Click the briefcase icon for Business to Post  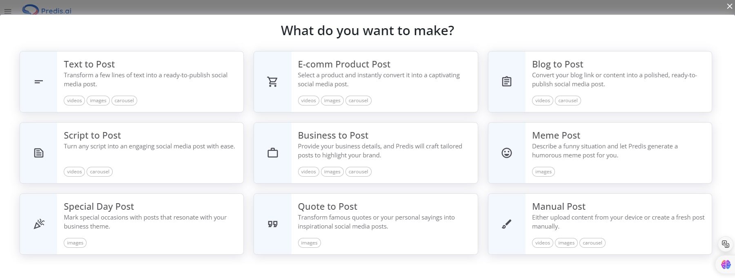pos(273,152)
